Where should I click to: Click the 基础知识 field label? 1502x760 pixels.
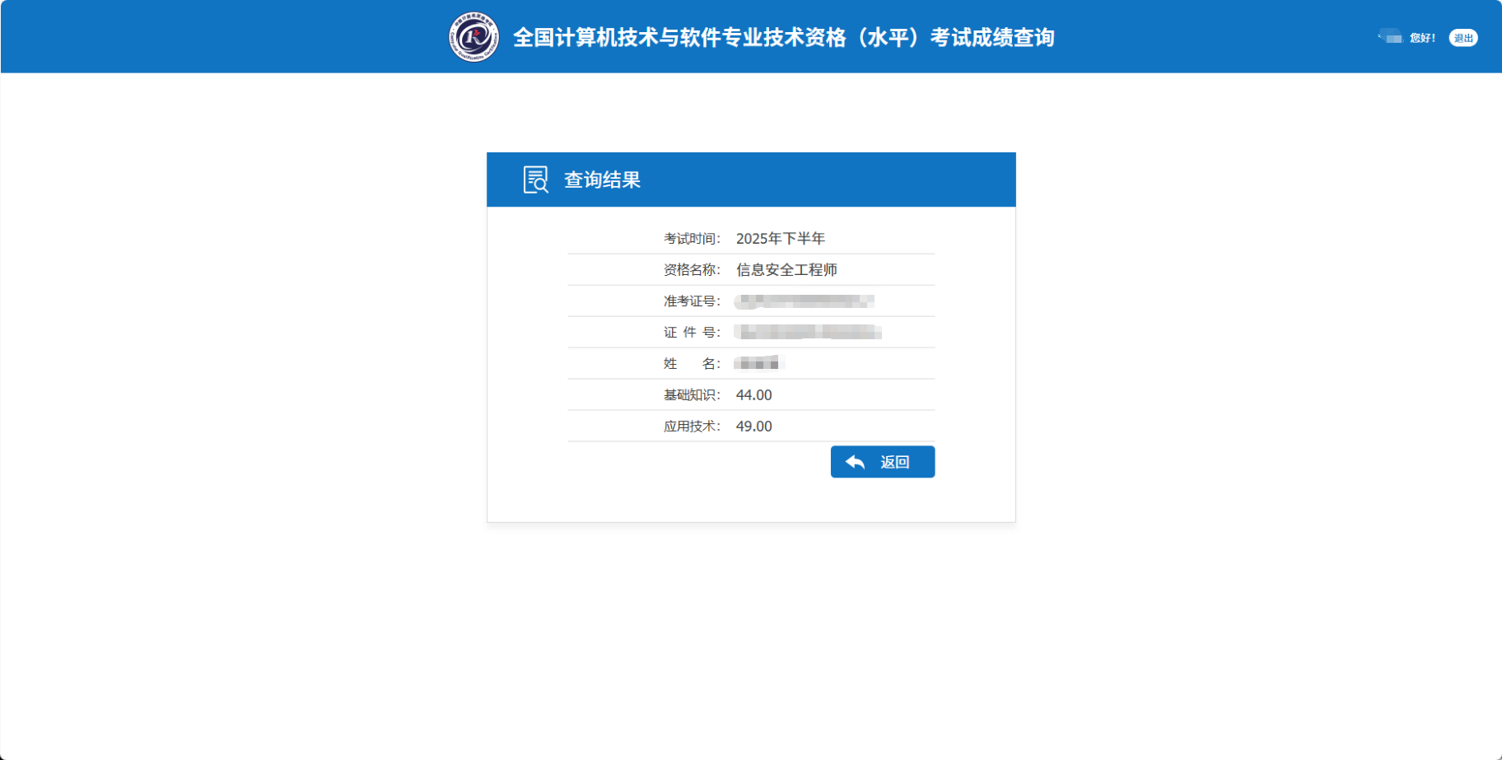point(690,394)
